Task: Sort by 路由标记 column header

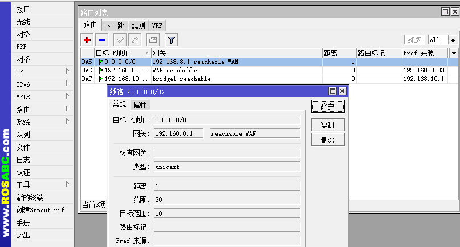Action: (x=379, y=53)
